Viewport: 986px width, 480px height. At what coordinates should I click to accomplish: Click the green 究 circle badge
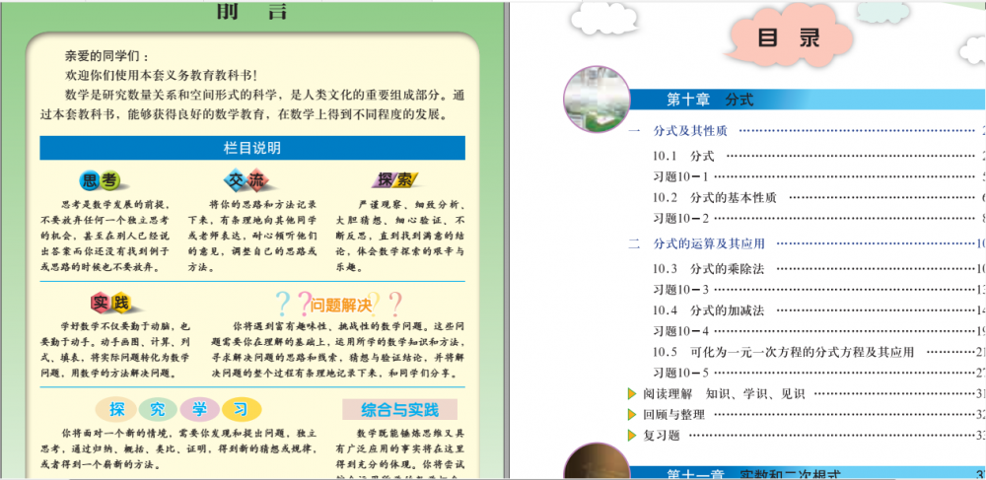tap(157, 410)
